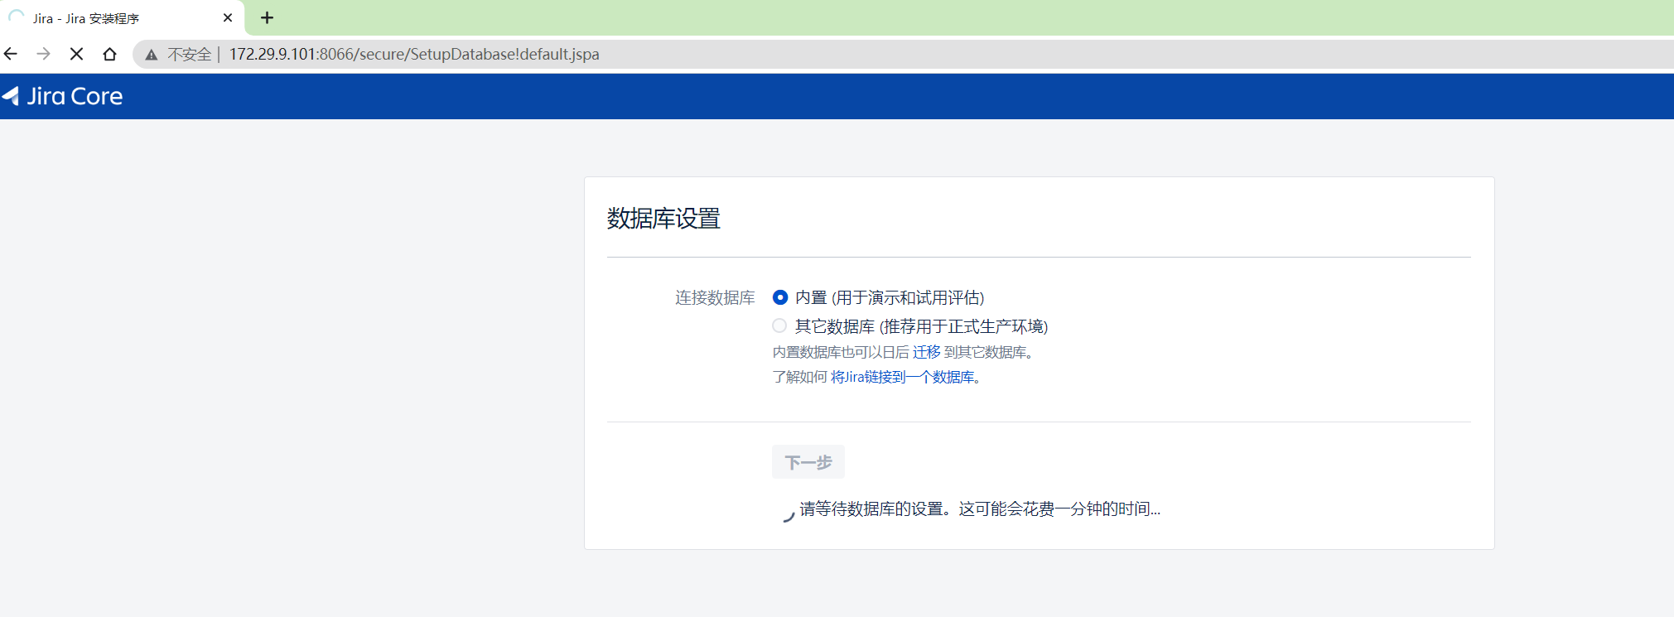Open a new tab with the plus icon
Viewport: 1674px width, 617px height.
click(x=267, y=17)
